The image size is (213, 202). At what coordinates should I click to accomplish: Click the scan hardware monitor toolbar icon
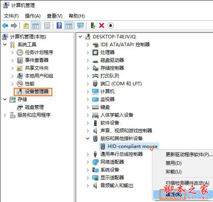(81, 25)
